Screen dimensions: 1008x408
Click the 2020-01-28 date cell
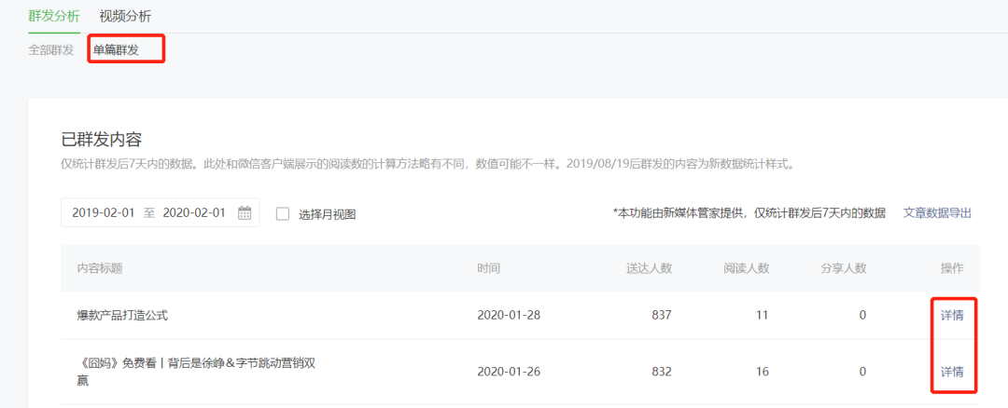pos(509,315)
